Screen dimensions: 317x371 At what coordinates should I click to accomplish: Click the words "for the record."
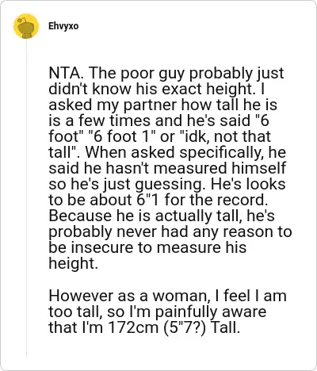click(216, 200)
